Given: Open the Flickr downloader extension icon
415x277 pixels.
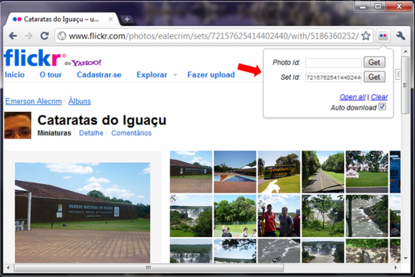Looking at the screenshot, I should pos(382,36).
